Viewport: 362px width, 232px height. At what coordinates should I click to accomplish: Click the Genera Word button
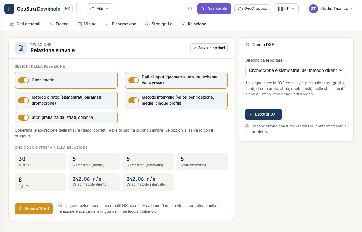(x=34, y=209)
